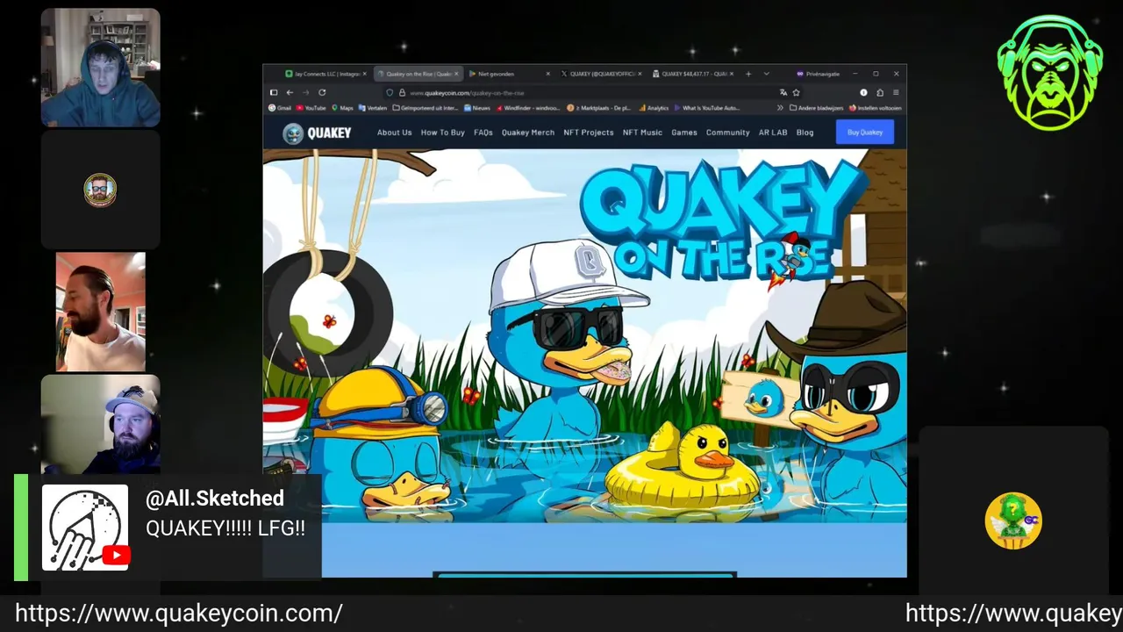Go to the FAQs page
This screenshot has width=1123, height=632.
pyautogui.click(x=483, y=133)
